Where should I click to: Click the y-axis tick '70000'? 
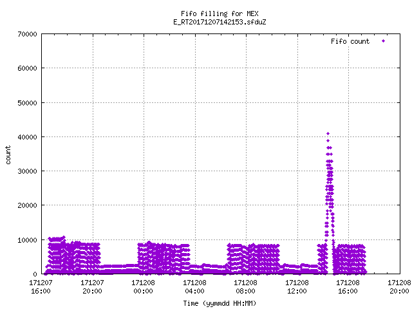(27, 34)
